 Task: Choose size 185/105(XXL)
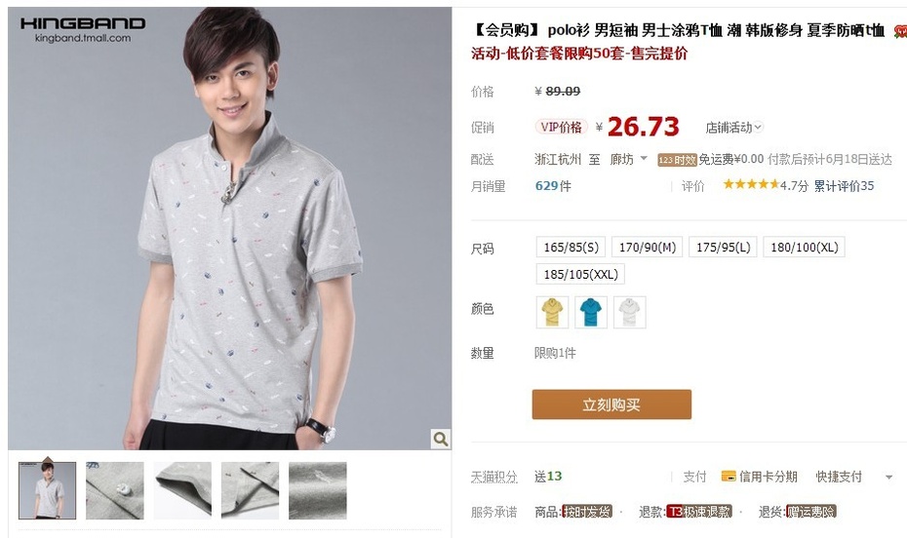point(580,275)
